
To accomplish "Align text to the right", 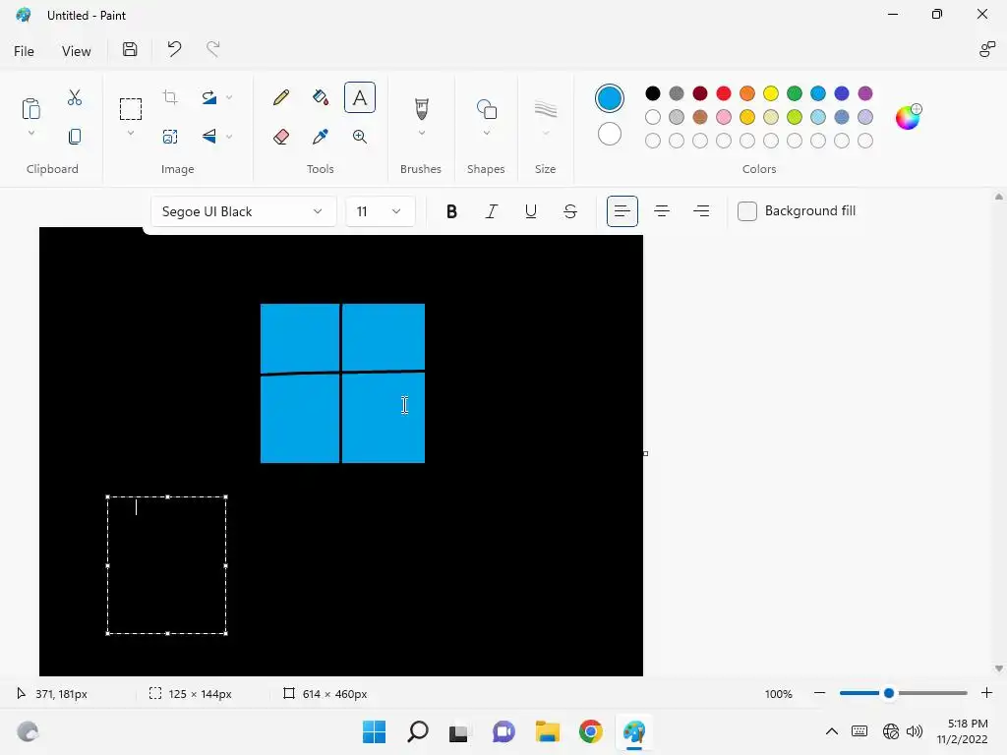I will [x=701, y=211].
